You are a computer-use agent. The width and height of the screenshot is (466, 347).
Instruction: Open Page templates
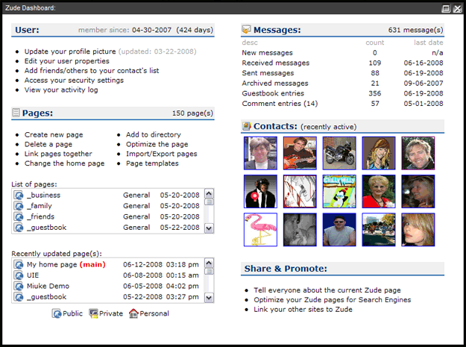152,163
